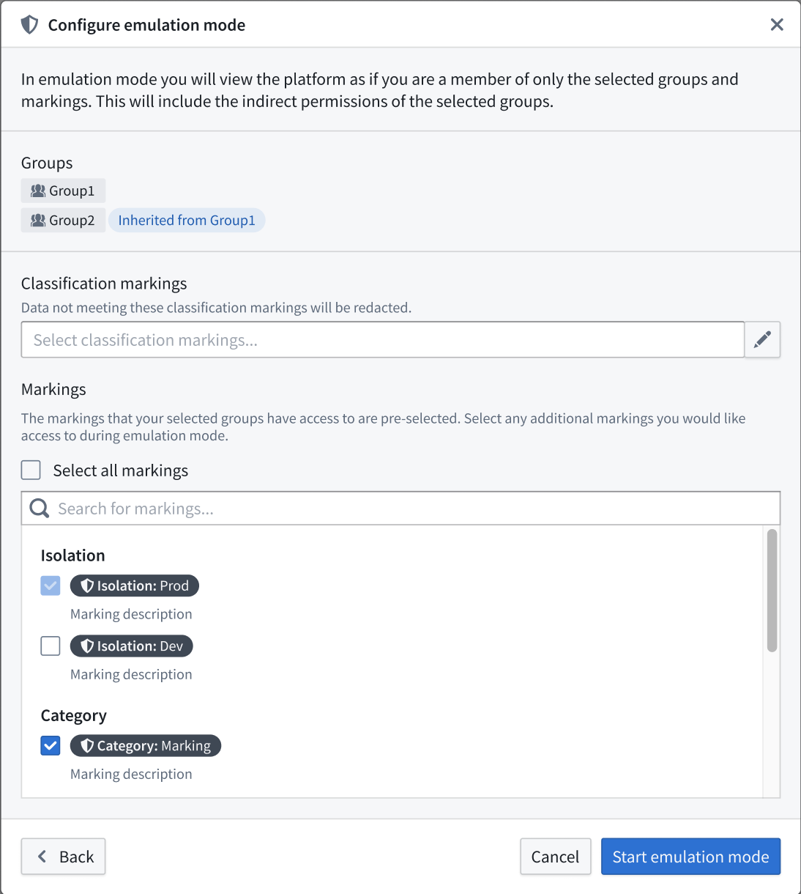Open the Select classification markings field
The width and height of the screenshot is (801, 894).
383,339
